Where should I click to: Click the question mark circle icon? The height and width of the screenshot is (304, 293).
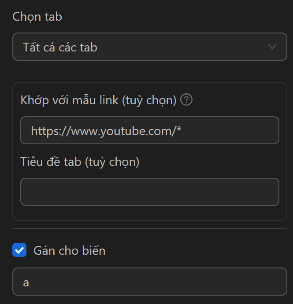click(187, 100)
